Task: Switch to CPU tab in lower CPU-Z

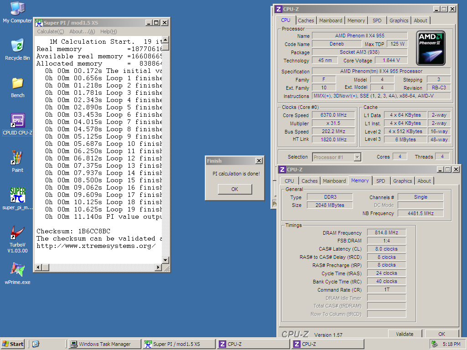Action: pos(289,181)
